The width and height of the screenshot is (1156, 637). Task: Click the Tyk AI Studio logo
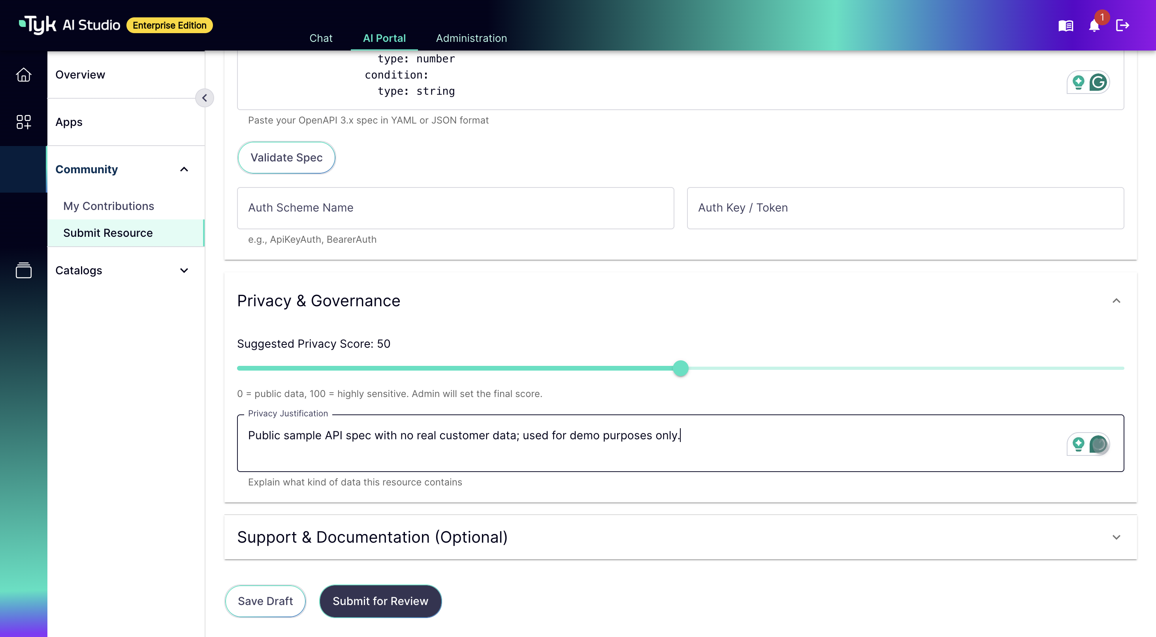[70, 25]
